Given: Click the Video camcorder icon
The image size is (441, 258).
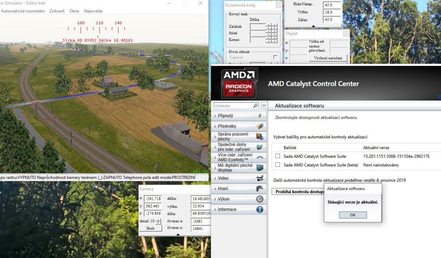Looking at the screenshot, I should coord(260,178).
